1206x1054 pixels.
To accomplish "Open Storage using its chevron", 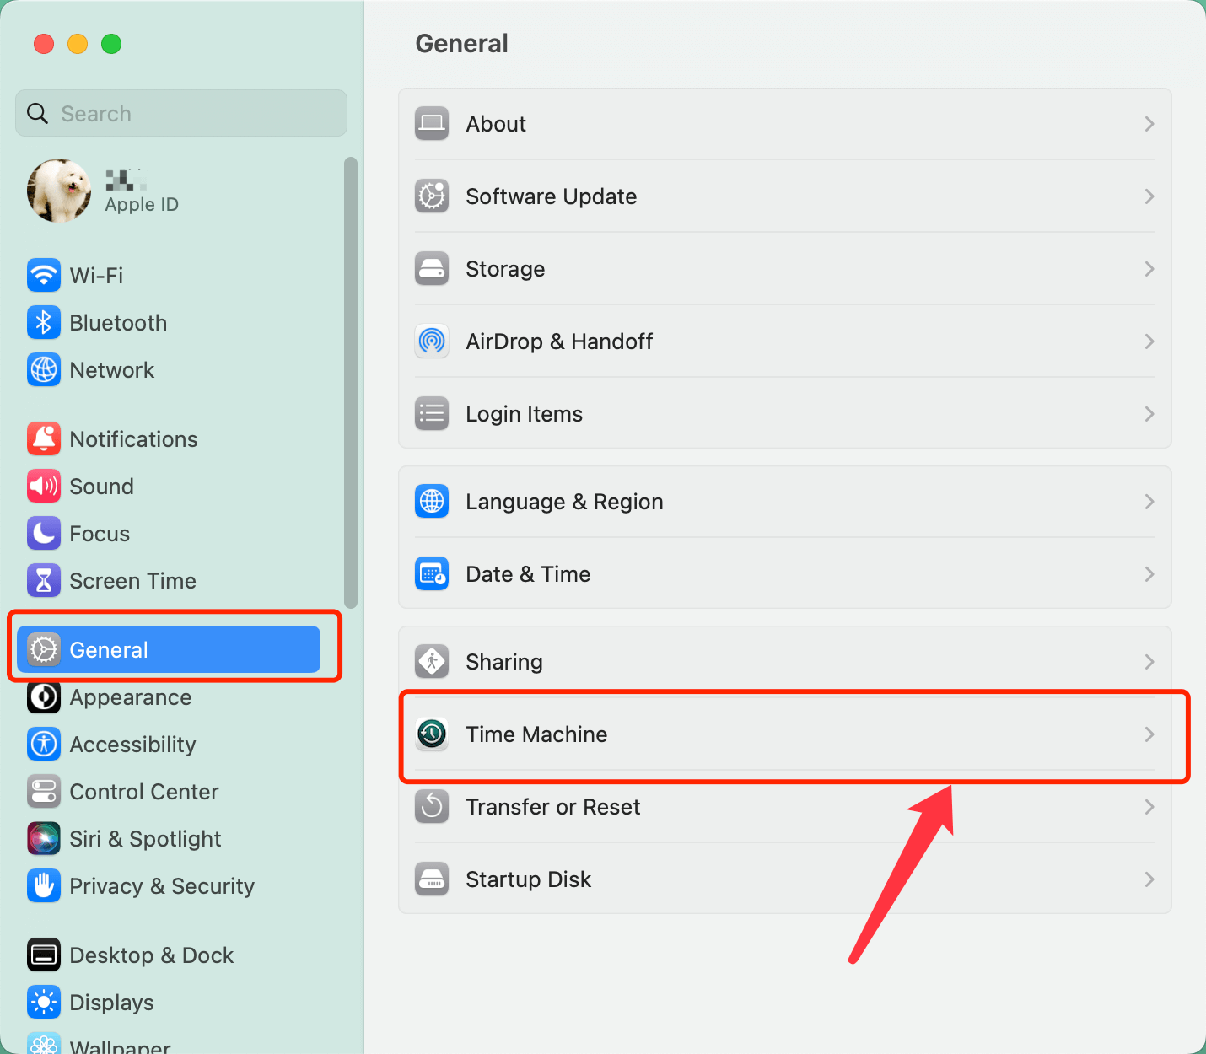I will (x=1149, y=268).
